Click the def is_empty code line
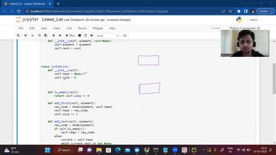The image size is (276, 155). click(63, 92)
